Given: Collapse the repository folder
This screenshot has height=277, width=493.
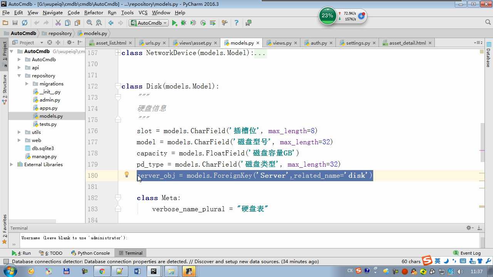Looking at the screenshot, I should [x=19, y=76].
